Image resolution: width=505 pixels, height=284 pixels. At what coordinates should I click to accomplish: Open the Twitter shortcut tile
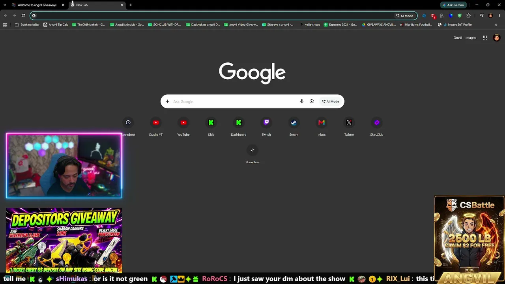(349, 127)
